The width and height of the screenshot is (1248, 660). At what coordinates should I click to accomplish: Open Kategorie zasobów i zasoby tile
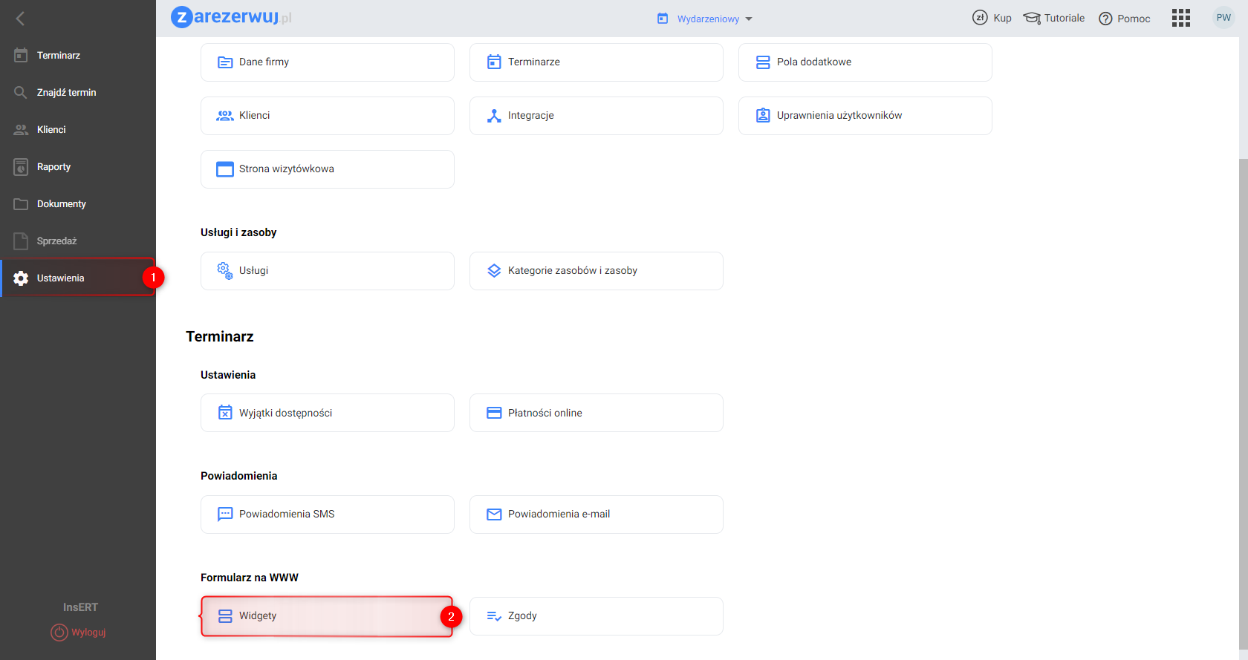point(596,271)
